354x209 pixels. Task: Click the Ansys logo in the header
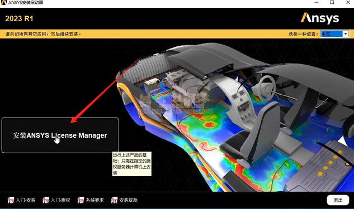pyautogui.click(x=320, y=18)
